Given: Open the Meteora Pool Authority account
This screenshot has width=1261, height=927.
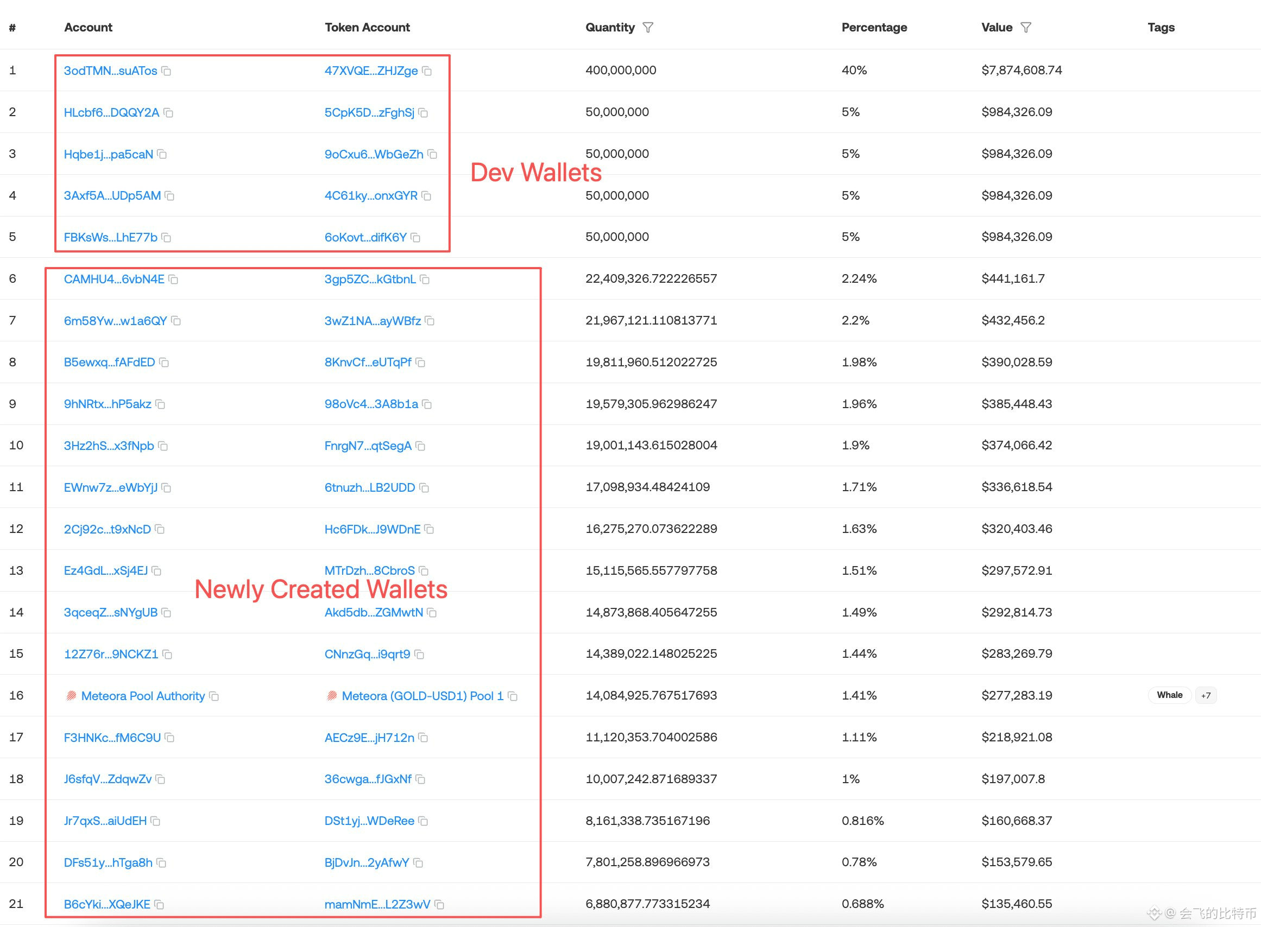Looking at the screenshot, I should [143, 696].
